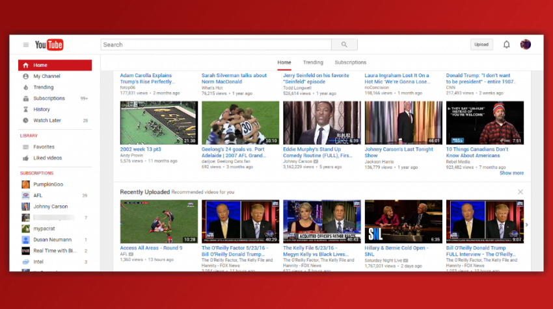The image size is (553, 309).
Task: Click the My Channel person icon
Action: point(26,76)
